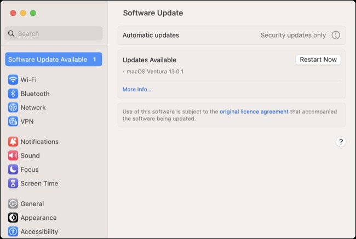Select Software Update Available in sidebar
This screenshot has width=356, height=239.
[54, 60]
